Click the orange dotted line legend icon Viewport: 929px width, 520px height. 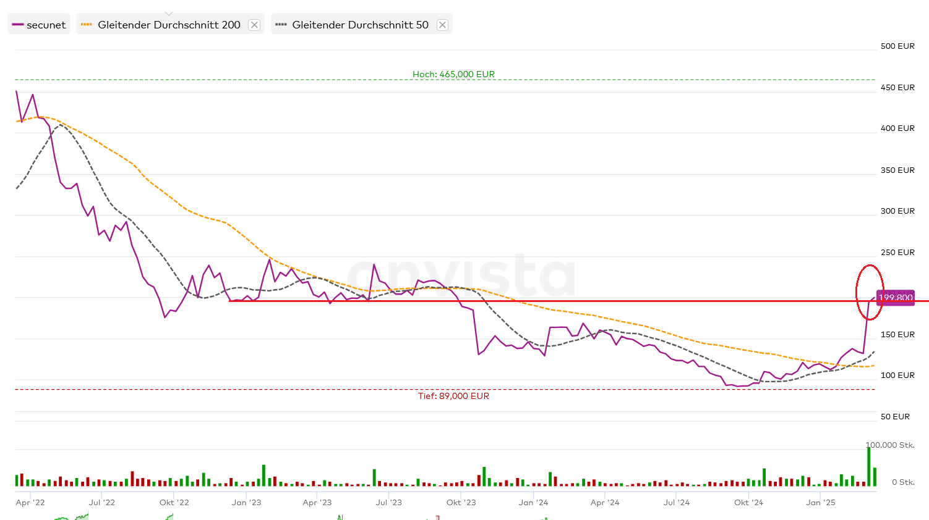(x=87, y=25)
